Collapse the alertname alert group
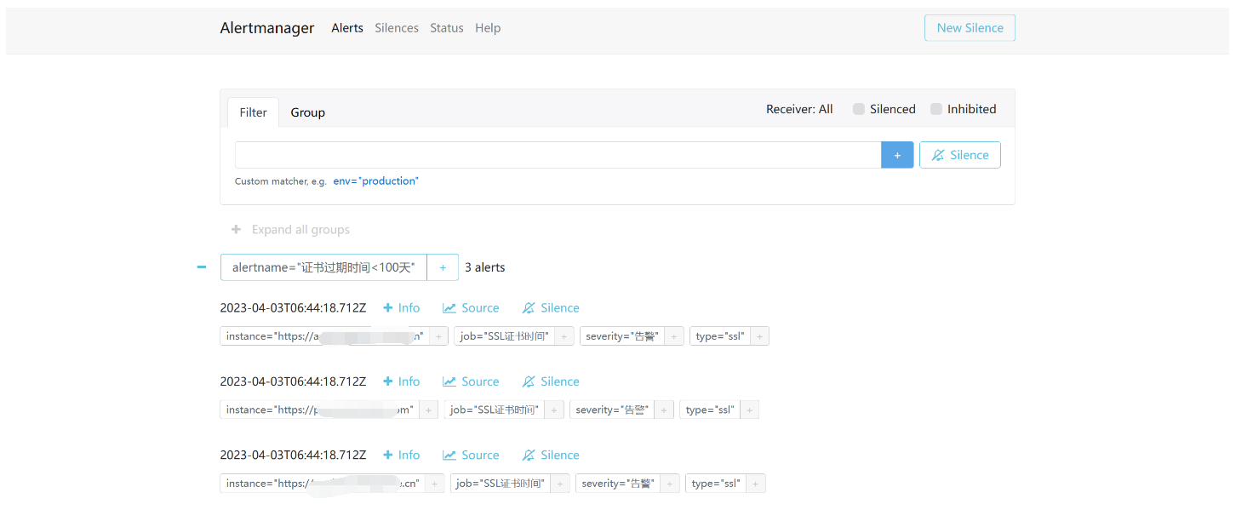 (202, 267)
